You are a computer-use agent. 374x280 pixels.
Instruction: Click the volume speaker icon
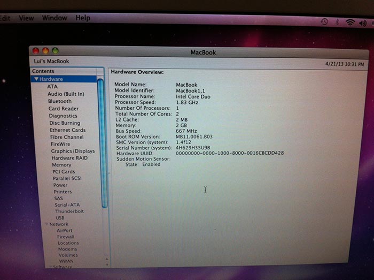point(363,23)
